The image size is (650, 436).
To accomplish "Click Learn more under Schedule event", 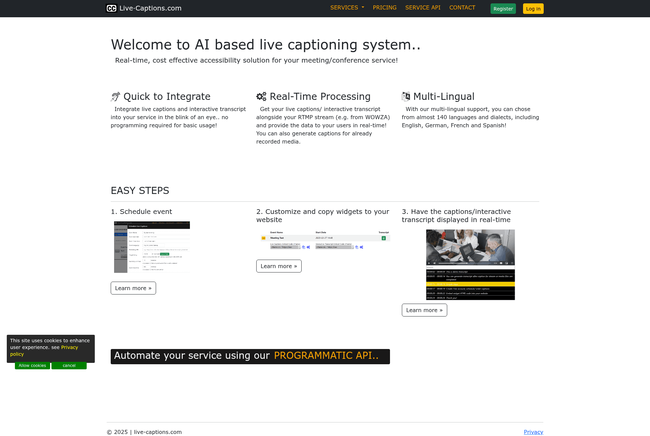I will click(133, 288).
